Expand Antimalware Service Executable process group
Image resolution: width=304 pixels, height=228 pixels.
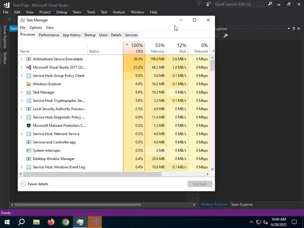[x=21, y=59]
